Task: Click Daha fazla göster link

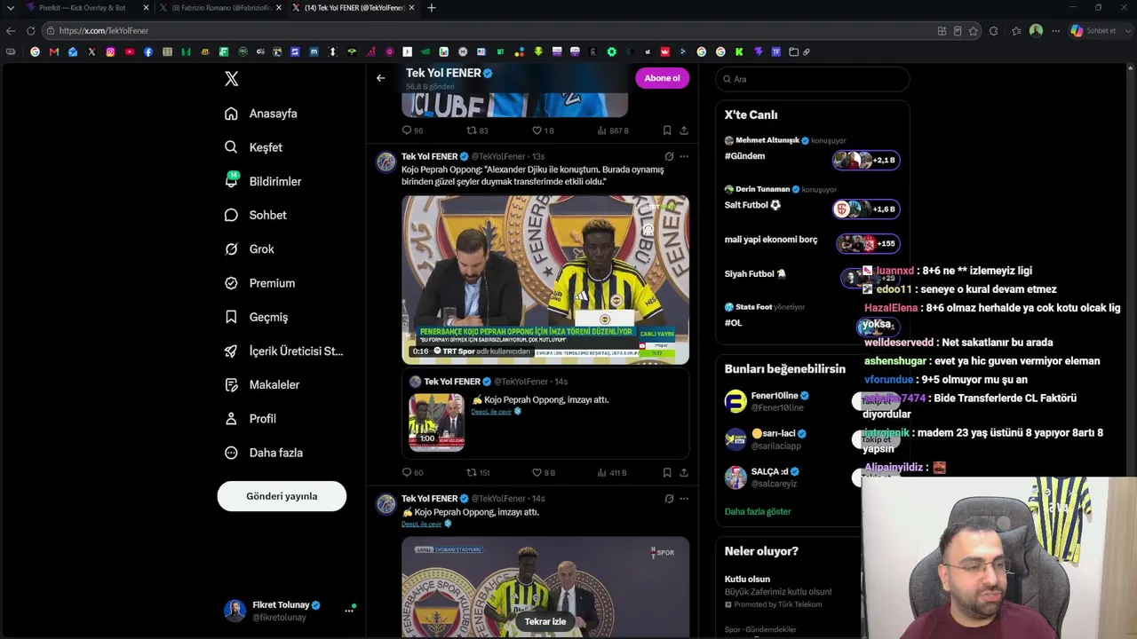Action: [758, 512]
